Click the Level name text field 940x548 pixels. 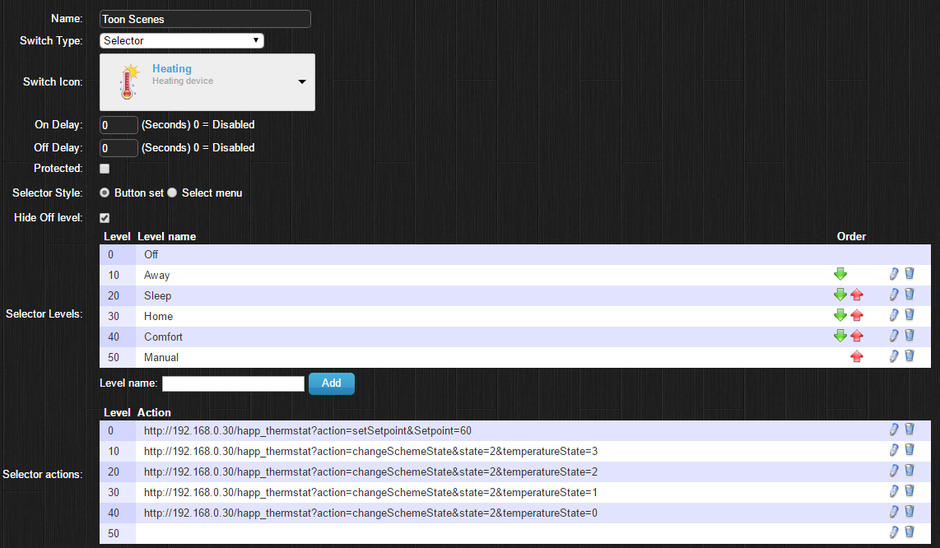pos(234,383)
